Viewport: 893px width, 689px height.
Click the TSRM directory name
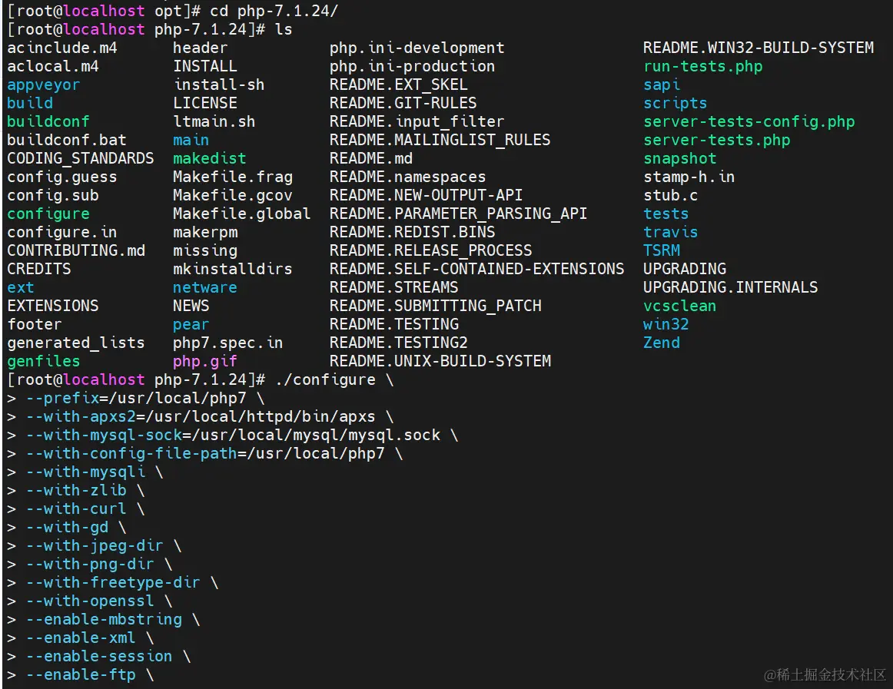tap(662, 250)
